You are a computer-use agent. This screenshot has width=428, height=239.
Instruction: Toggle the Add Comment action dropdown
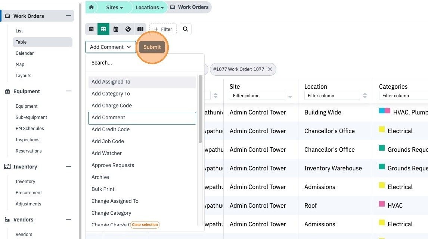tap(111, 47)
